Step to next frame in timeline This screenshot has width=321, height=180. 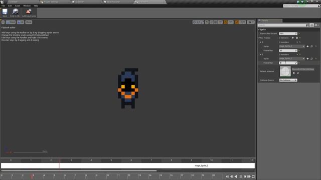point(245,176)
